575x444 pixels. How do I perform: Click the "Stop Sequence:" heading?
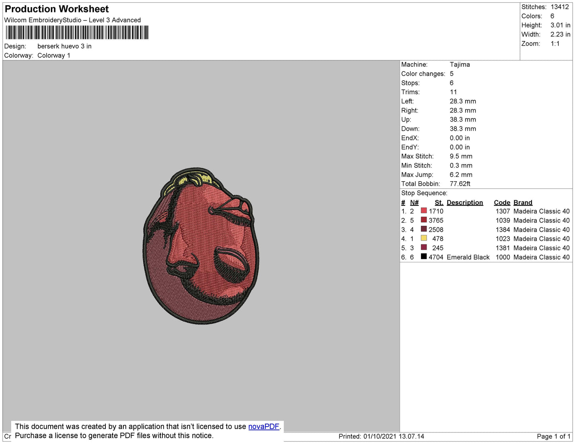coord(424,193)
